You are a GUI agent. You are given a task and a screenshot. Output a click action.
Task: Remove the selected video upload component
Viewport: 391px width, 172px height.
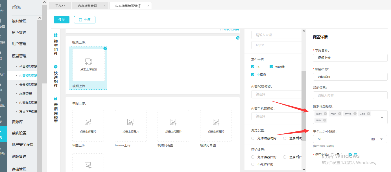click(x=105, y=48)
